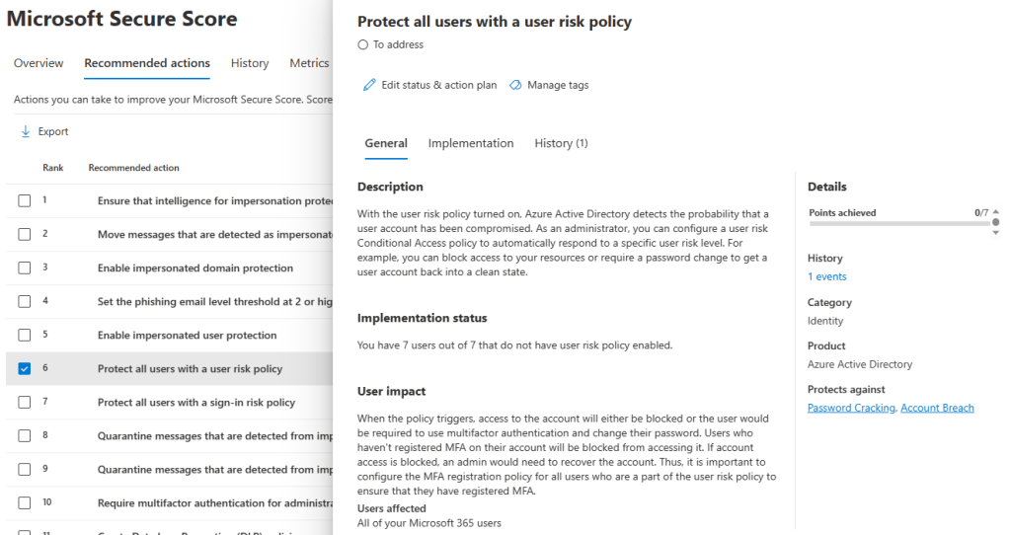
Task: Check the box for rank 1 action
Action: point(25,201)
